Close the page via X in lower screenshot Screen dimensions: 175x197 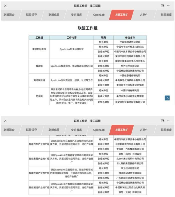pyautogui.click(x=5, y=121)
